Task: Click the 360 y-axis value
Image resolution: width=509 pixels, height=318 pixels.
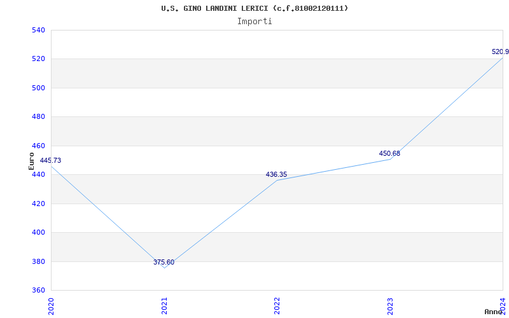Action: pyautogui.click(x=38, y=291)
